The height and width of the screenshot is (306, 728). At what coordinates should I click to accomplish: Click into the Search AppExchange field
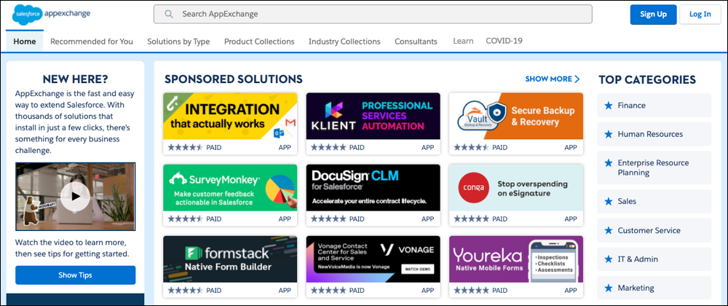pos(373,14)
